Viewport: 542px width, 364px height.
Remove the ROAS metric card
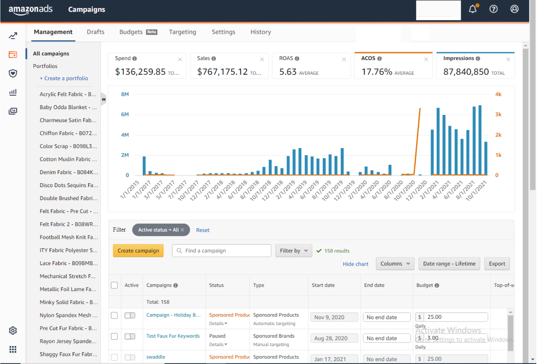point(344,59)
